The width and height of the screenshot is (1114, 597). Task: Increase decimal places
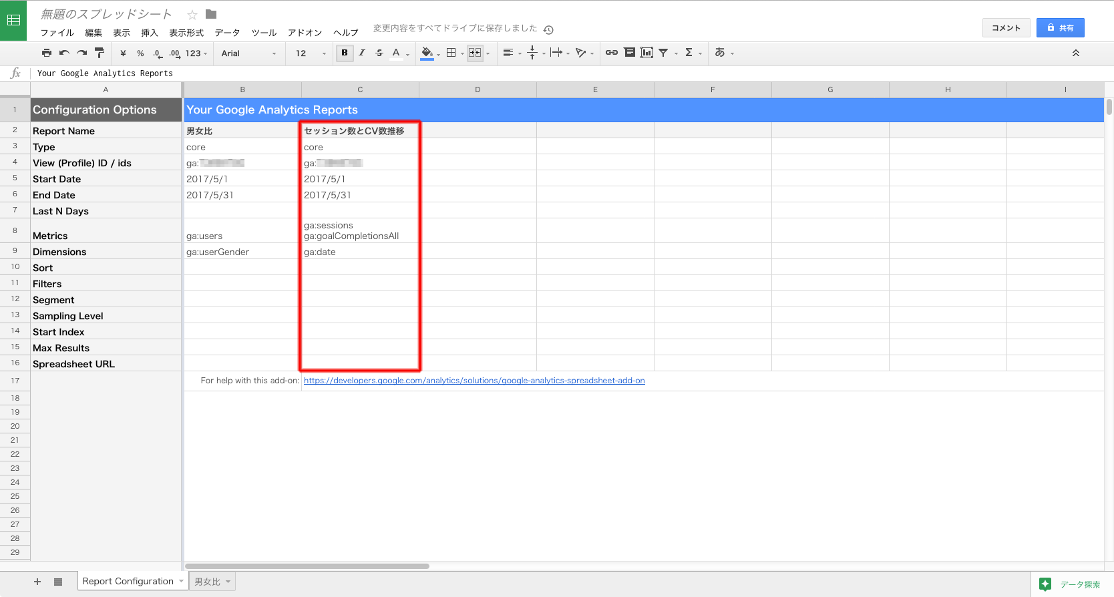point(174,53)
